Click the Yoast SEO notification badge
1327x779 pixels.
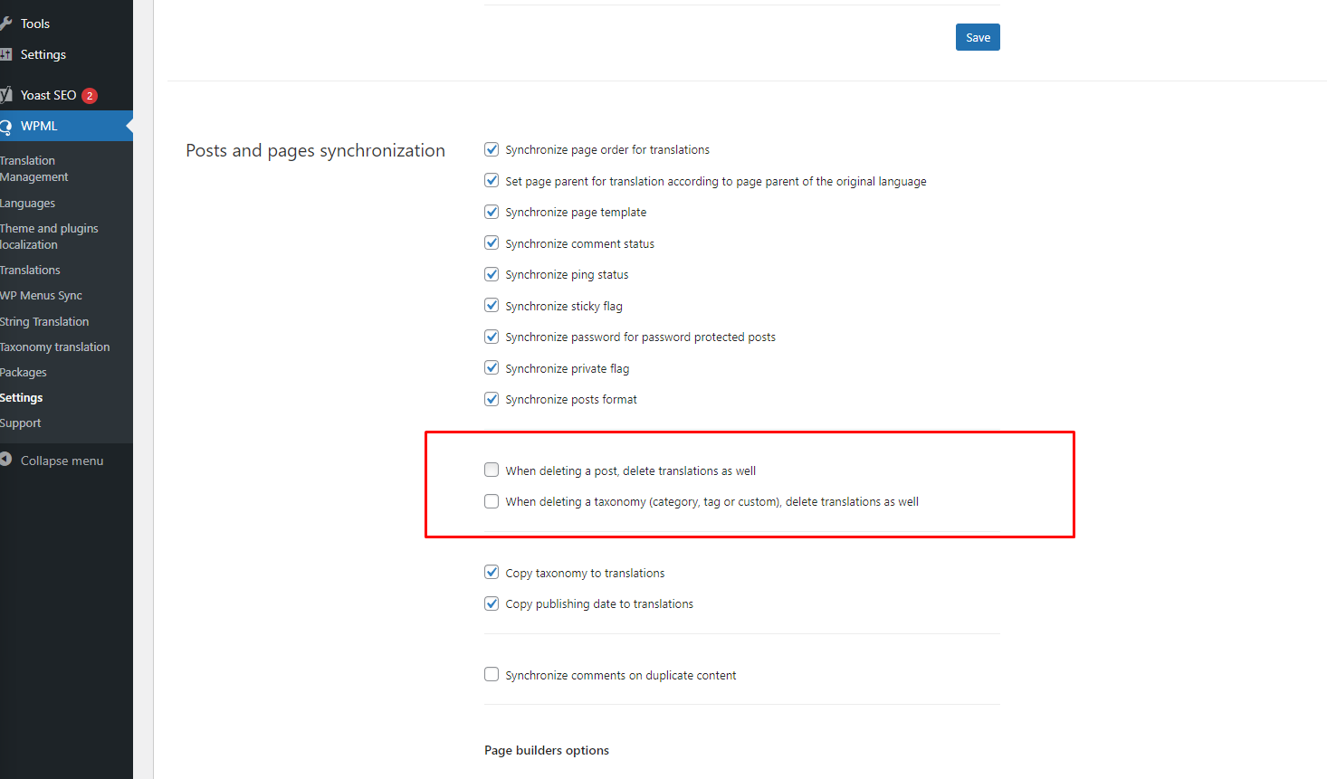(x=90, y=96)
